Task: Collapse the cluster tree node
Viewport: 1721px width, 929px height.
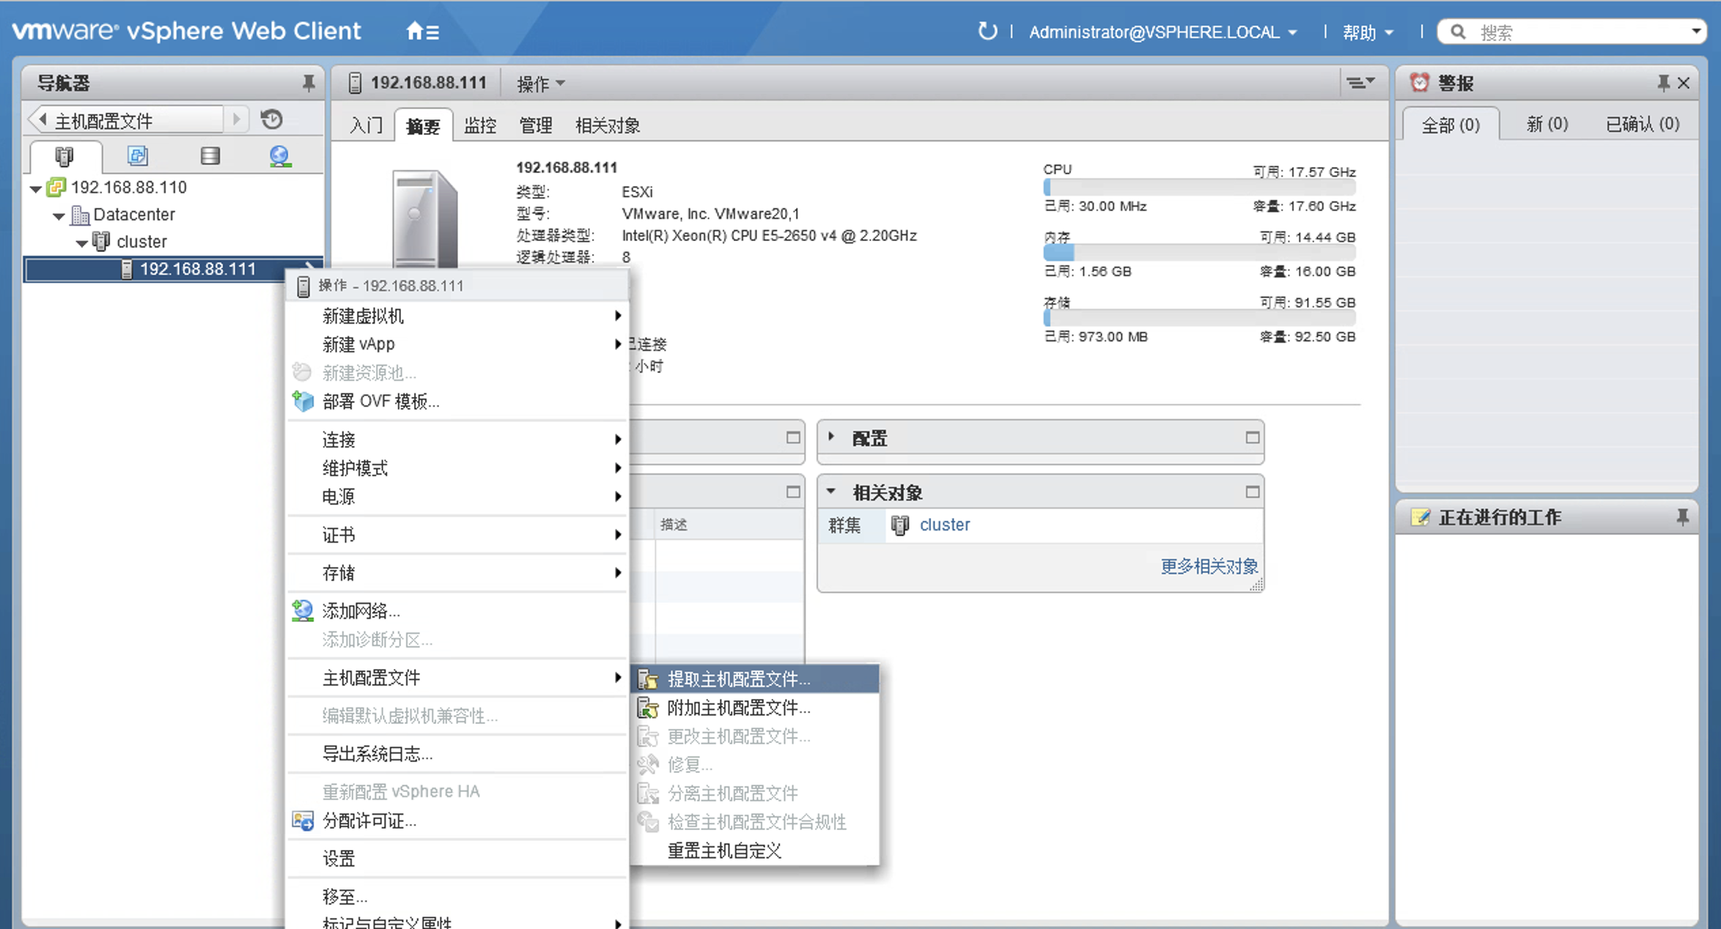Action: (82, 243)
